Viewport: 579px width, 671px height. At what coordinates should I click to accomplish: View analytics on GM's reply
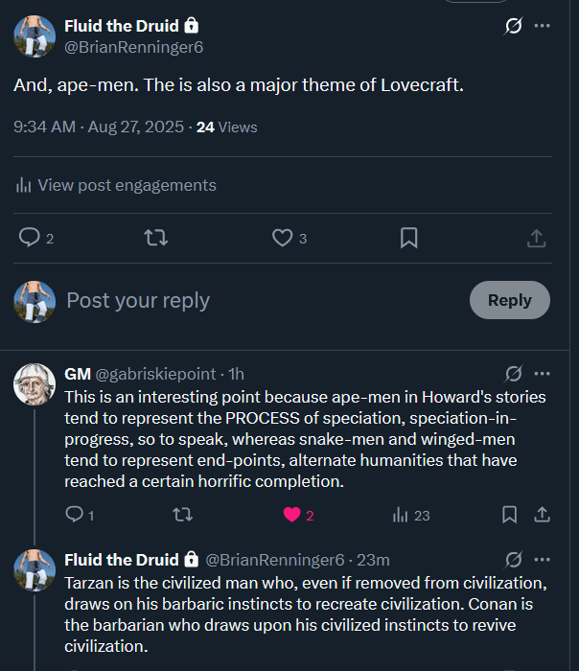[401, 515]
